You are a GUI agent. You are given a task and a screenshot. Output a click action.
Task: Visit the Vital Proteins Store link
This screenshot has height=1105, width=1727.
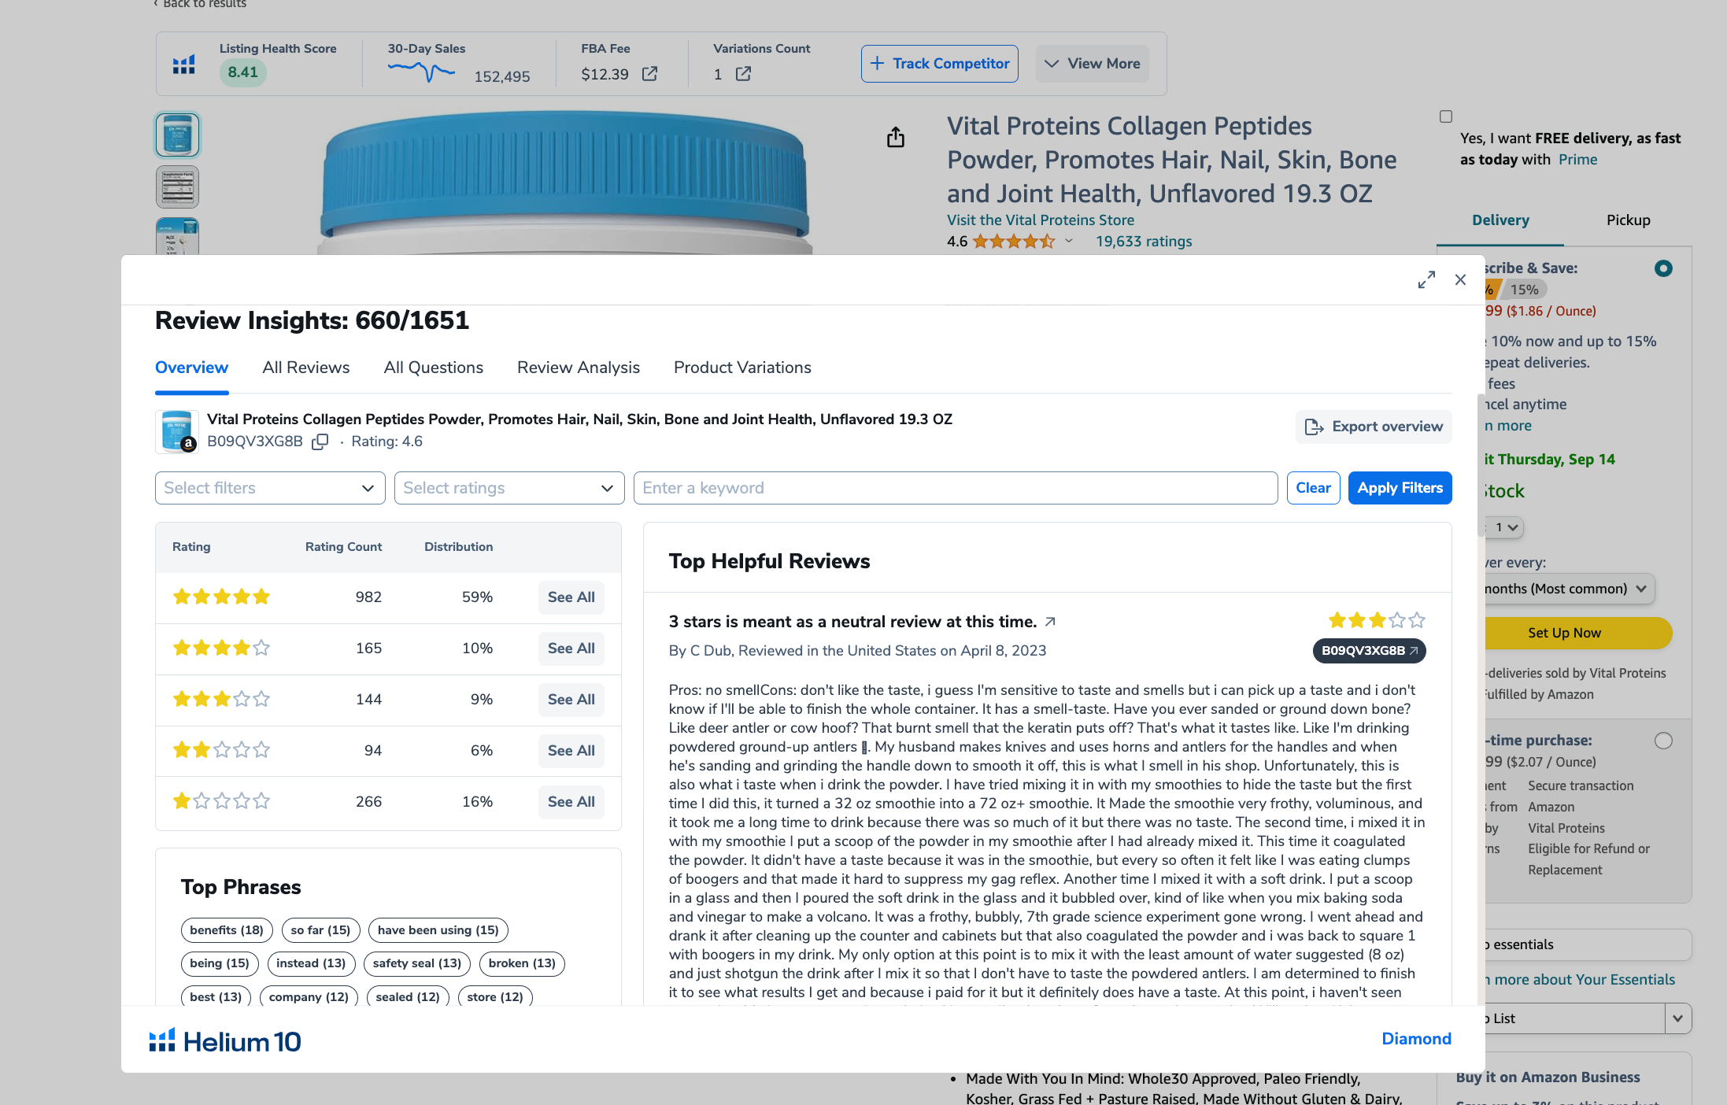[x=1041, y=220]
